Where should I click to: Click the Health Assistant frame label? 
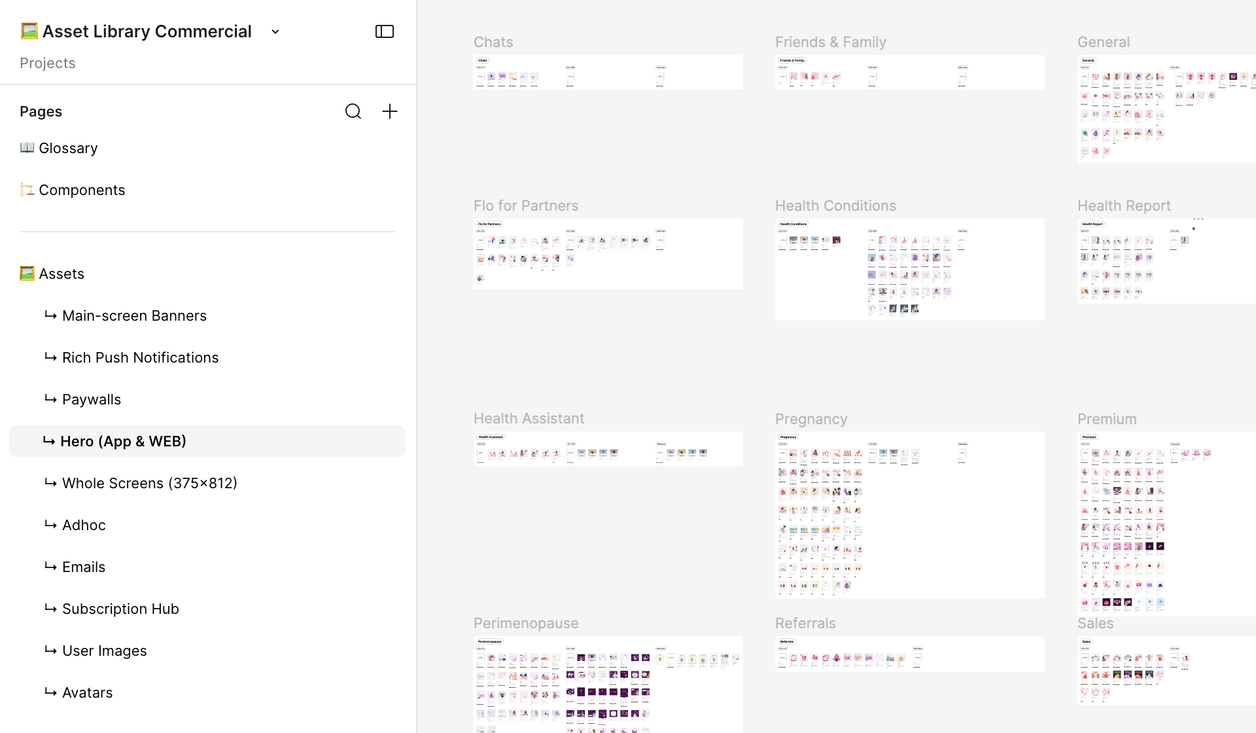coord(529,418)
